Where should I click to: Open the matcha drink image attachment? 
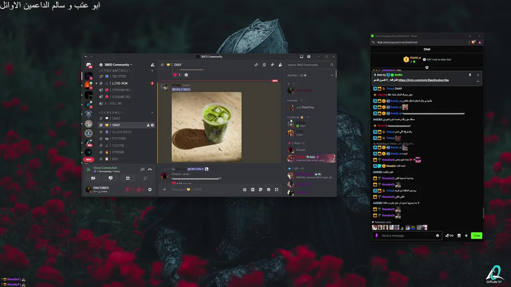[206, 127]
